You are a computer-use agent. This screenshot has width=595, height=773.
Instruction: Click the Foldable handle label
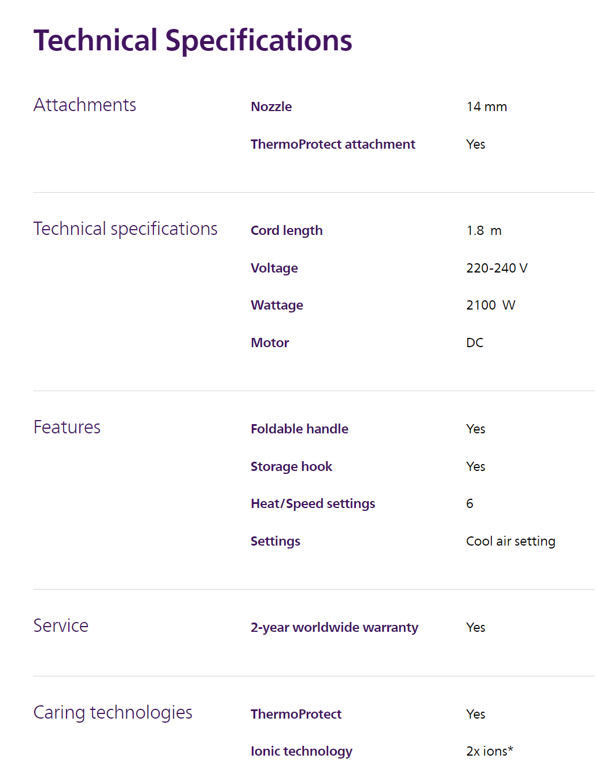point(299,429)
